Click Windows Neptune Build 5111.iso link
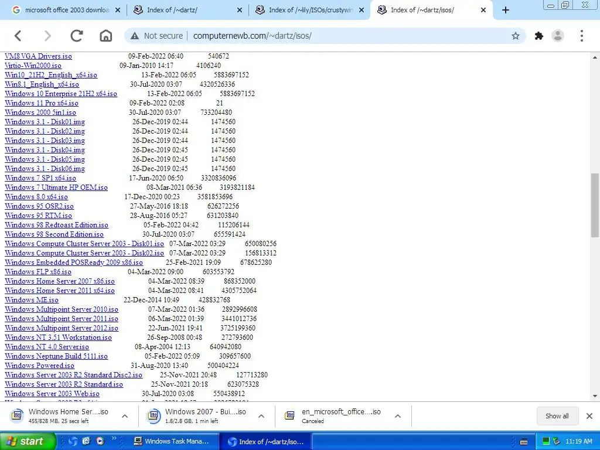Screen dimensions: 600x450 tap(56, 356)
